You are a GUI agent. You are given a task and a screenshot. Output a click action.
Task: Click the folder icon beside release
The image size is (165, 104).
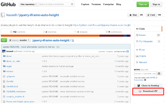[4, 71]
